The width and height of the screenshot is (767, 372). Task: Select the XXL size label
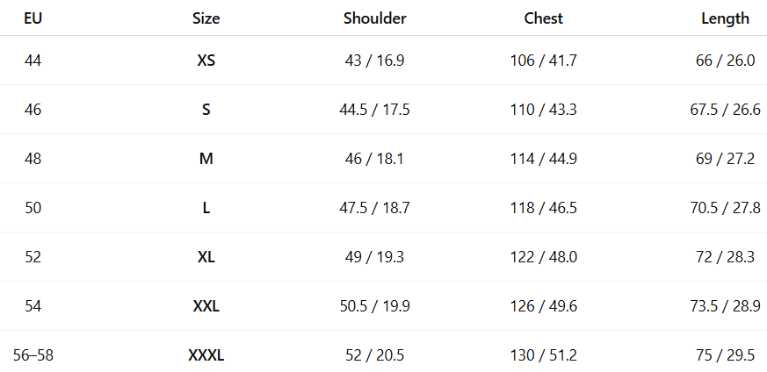click(x=206, y=306)
